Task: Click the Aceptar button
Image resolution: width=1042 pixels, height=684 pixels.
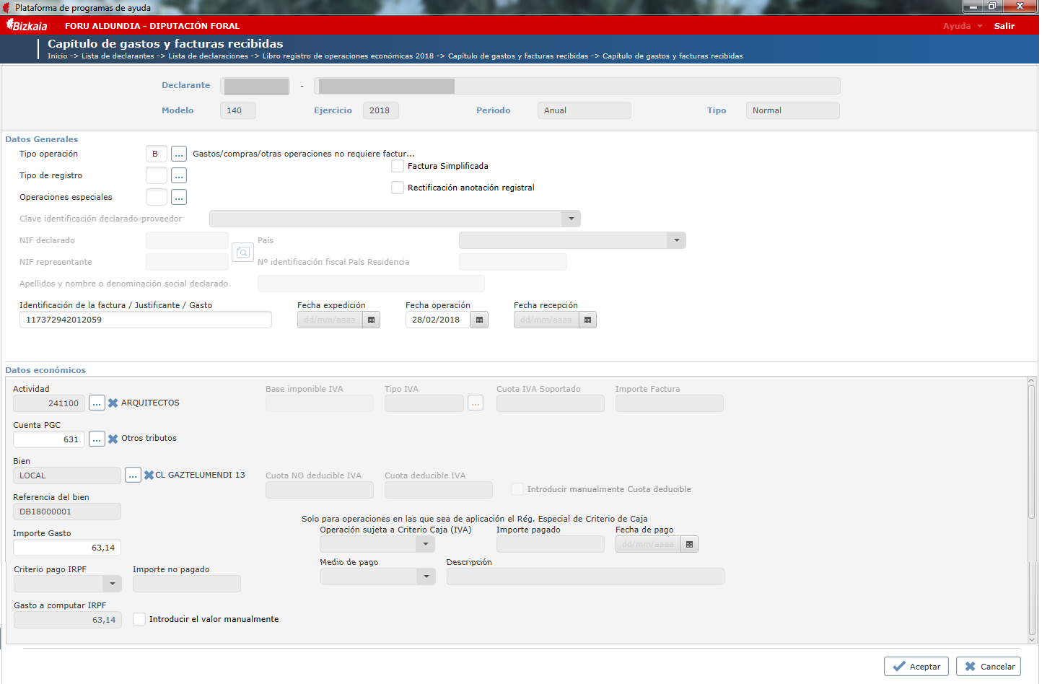Action: [x=916, y=667]
